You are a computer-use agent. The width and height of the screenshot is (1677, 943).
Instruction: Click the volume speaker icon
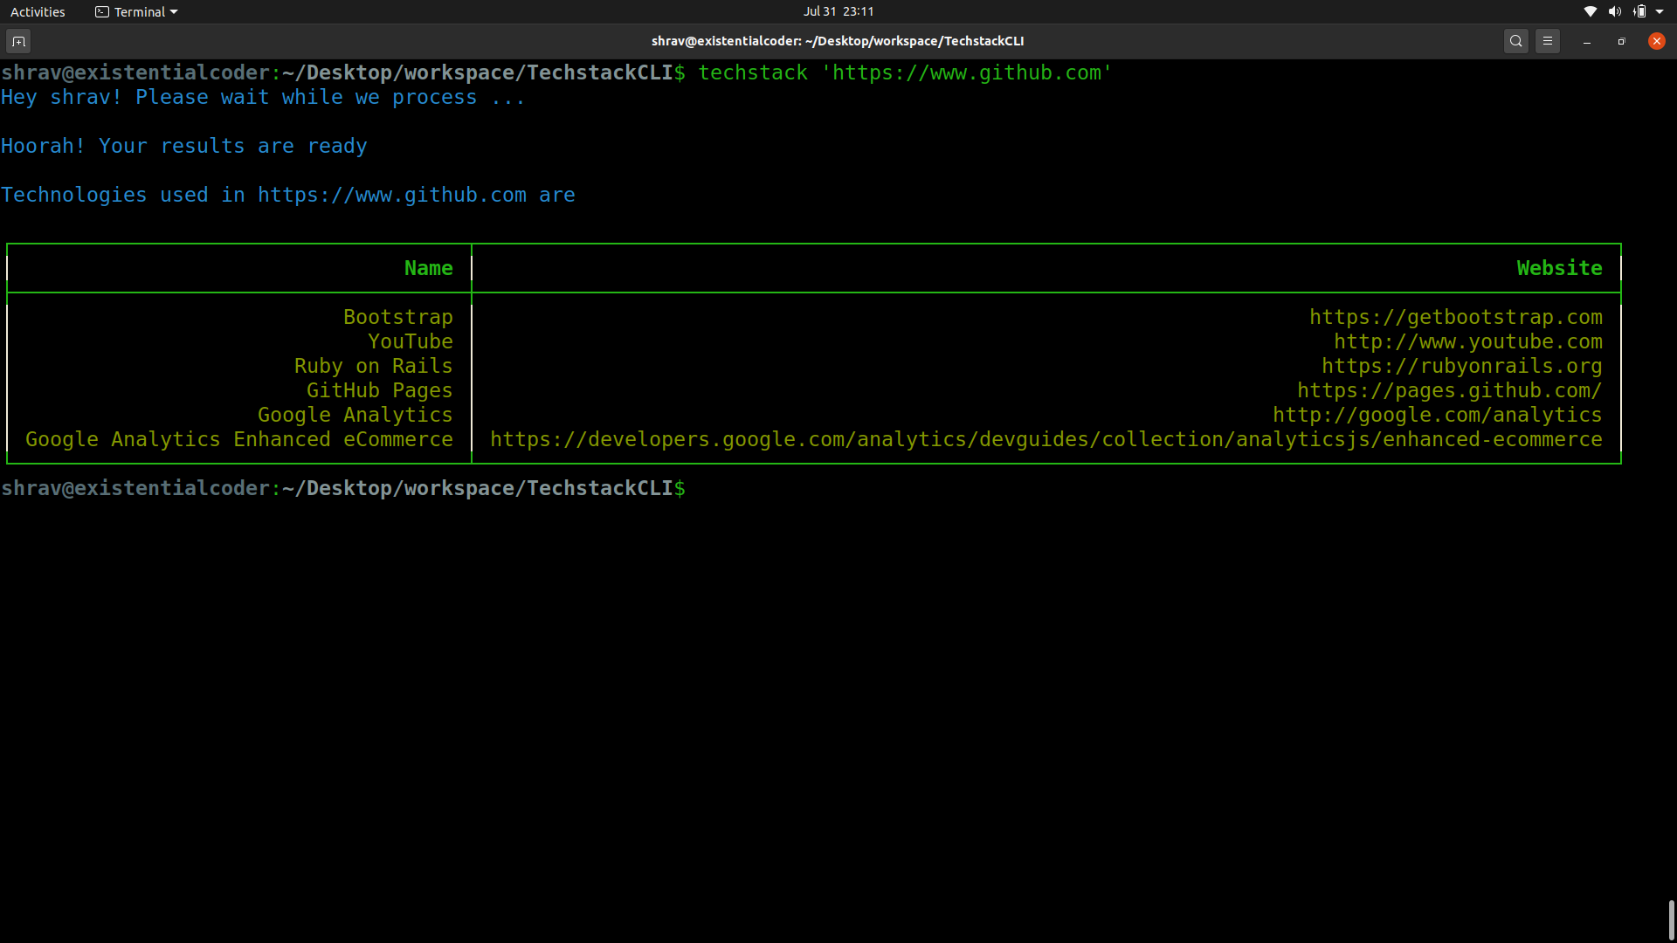(1614, 11)
